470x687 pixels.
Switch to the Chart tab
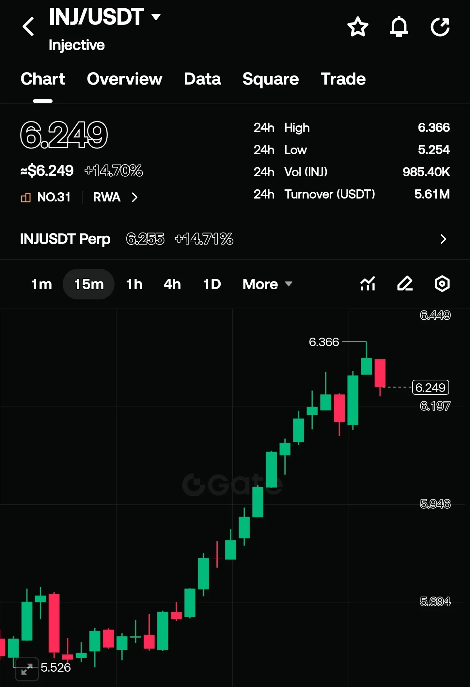[x=43, y=79]
